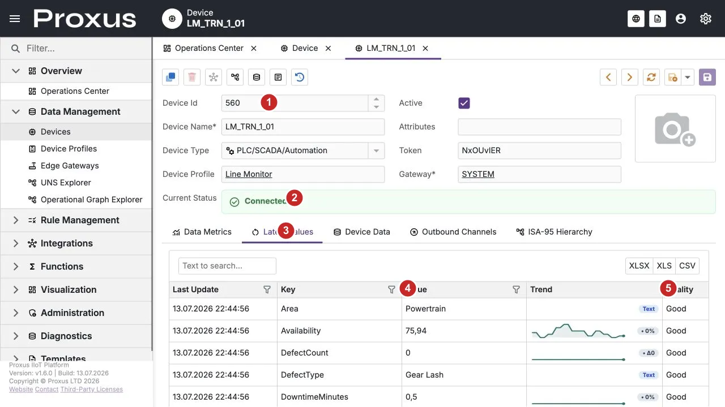Open the Line Monitor device profile link
Screen dimensions: 725x407
pos(249,174)
